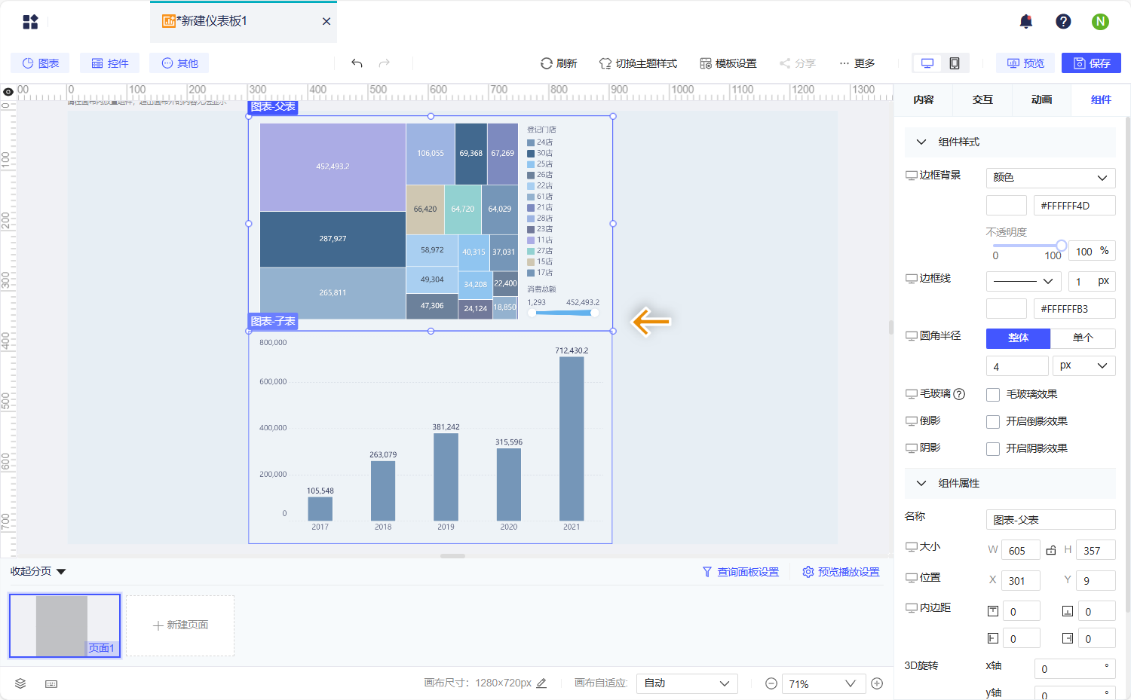Open the notifications bell
1131x700 pixels.
[1026, 22]
